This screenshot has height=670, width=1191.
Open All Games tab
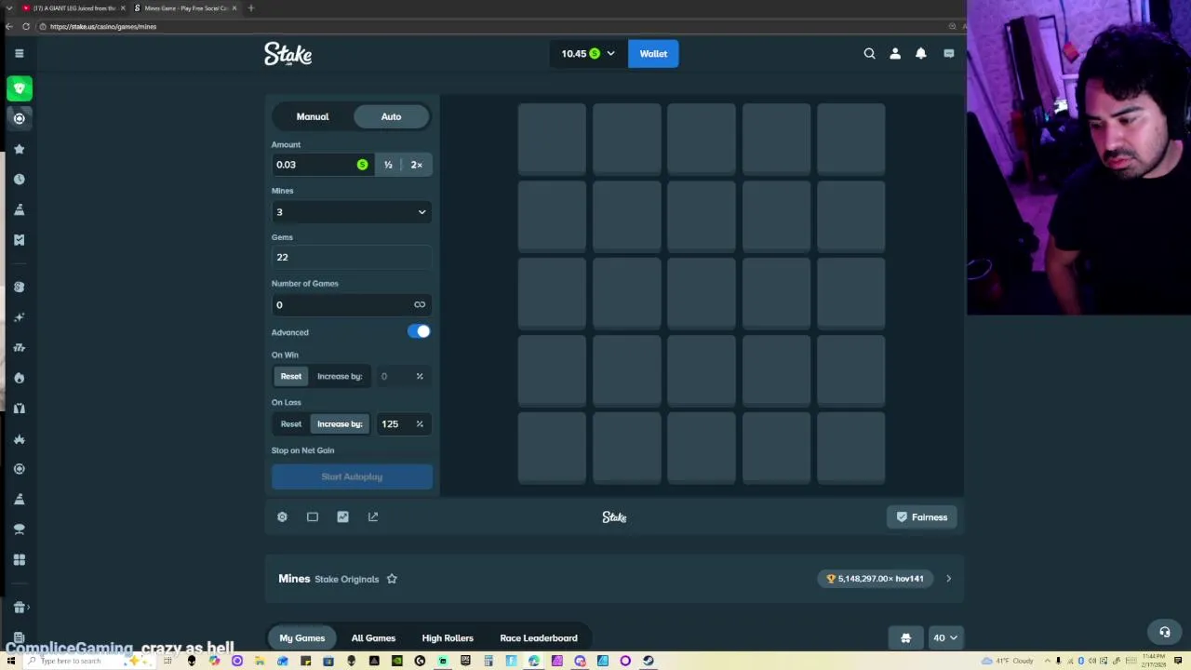pos(373,638)
